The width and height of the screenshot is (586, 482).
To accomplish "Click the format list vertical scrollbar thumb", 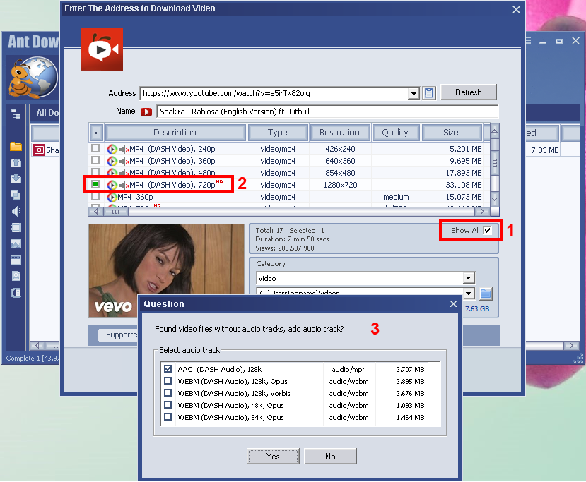I will pos(494,163).
